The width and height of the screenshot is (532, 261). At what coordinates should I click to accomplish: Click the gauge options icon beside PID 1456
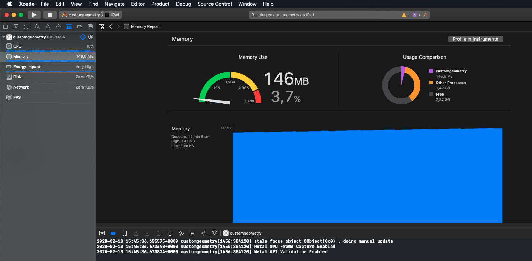click(83, 37)
